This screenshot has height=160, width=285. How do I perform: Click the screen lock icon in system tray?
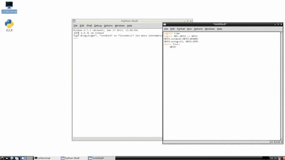coord(279,158)
